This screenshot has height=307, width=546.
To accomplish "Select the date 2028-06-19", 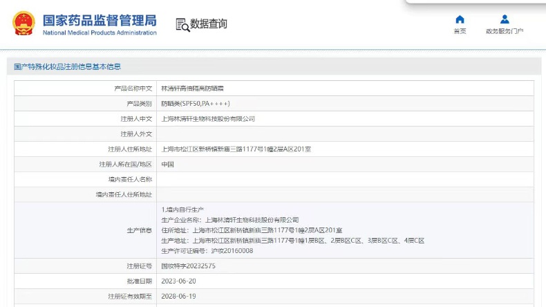I will [178, 296].
